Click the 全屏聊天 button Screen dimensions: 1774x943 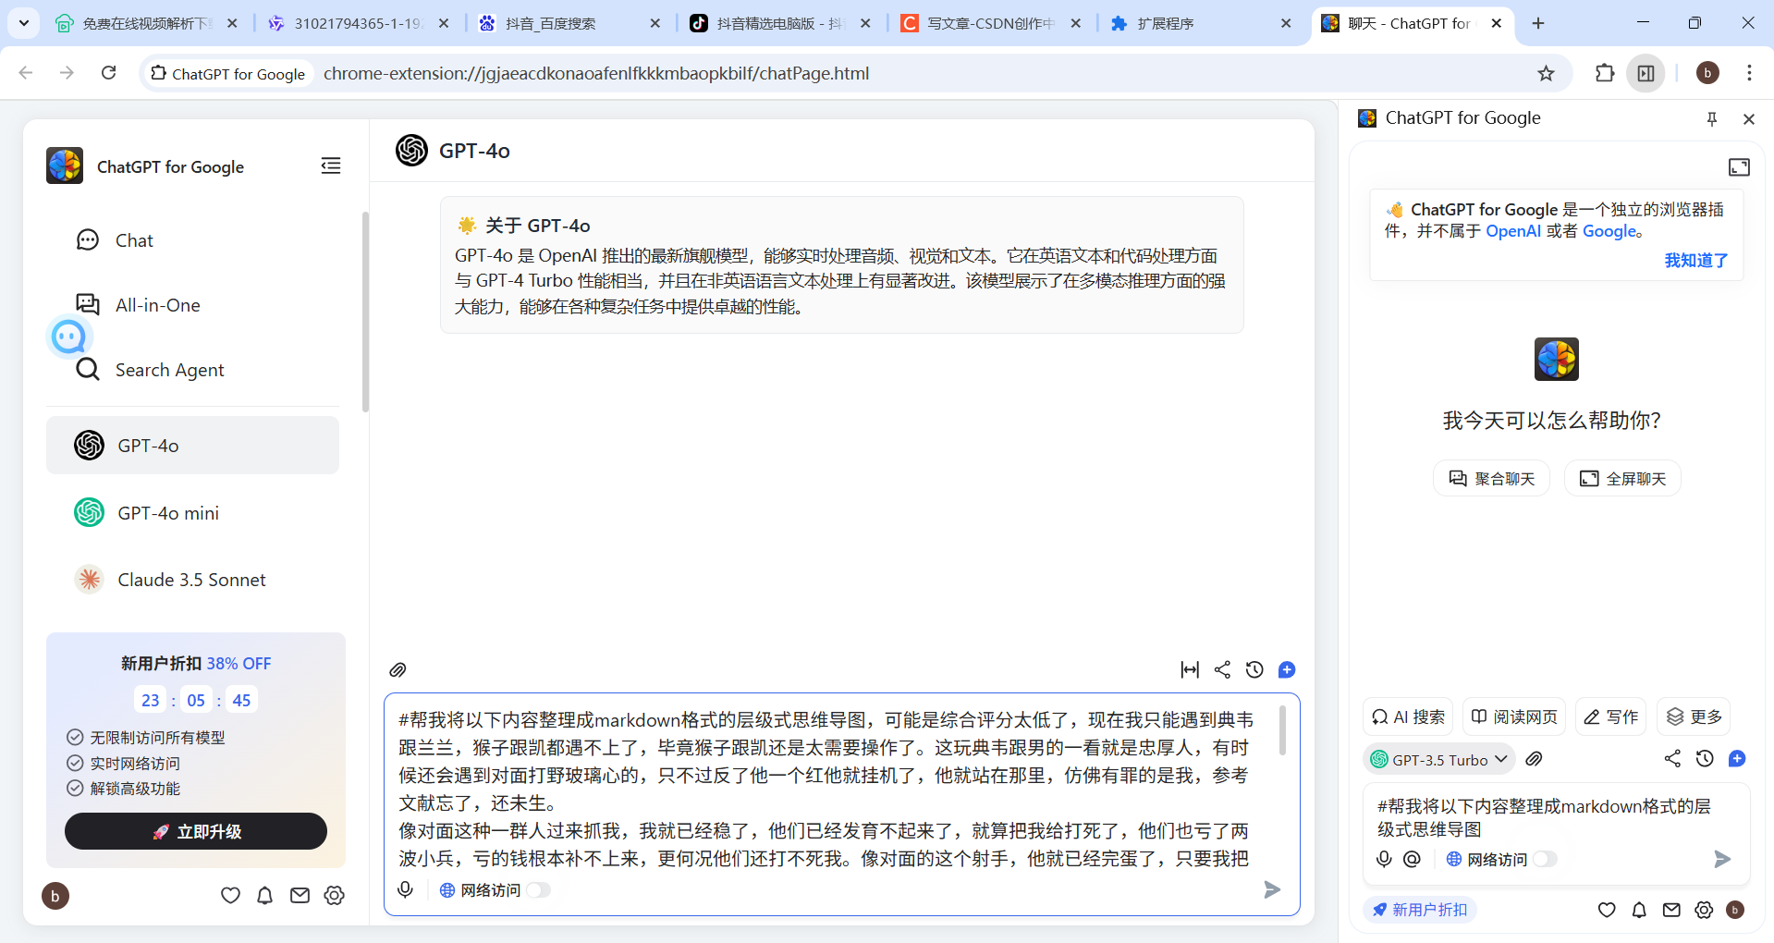pyautogui.click(x=1622, y=478)
